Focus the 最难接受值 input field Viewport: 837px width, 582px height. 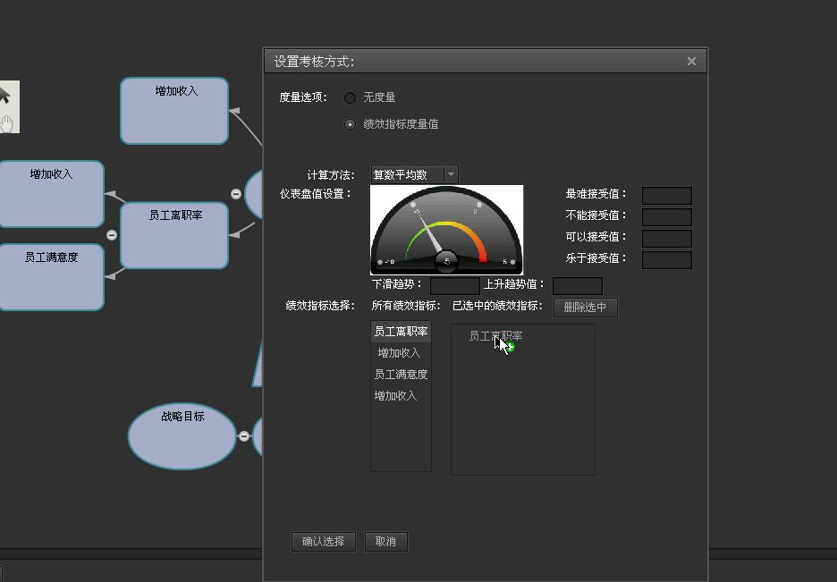(x=667, y=195)
